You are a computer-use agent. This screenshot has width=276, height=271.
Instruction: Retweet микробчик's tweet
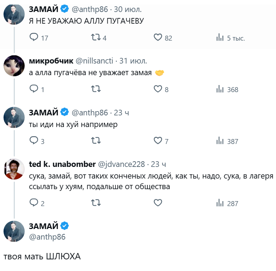pyautogui.click(x=96, y=89)
